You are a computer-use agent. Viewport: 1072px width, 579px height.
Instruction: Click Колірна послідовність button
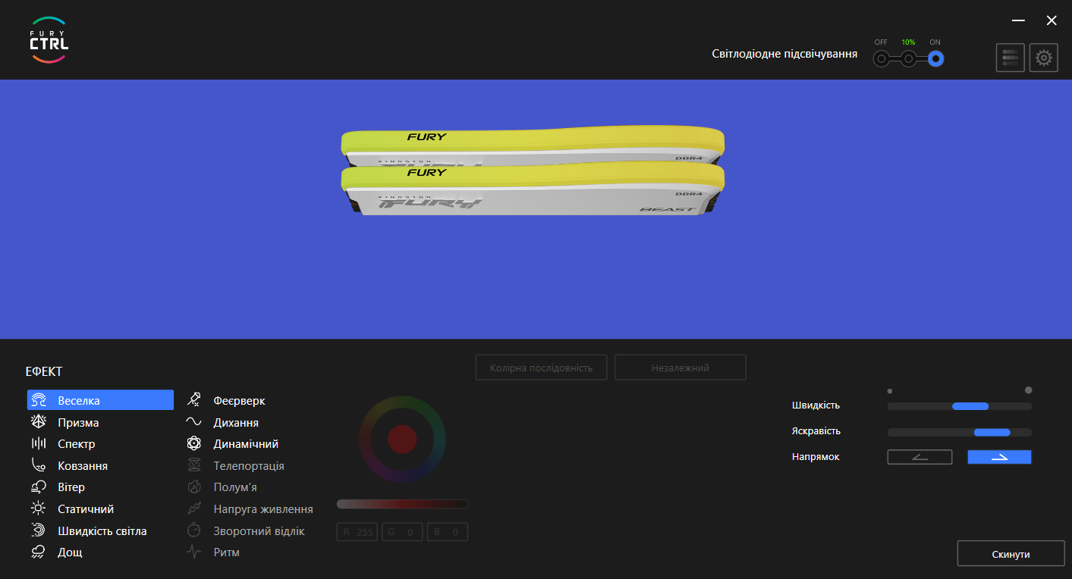click(541, 368)
